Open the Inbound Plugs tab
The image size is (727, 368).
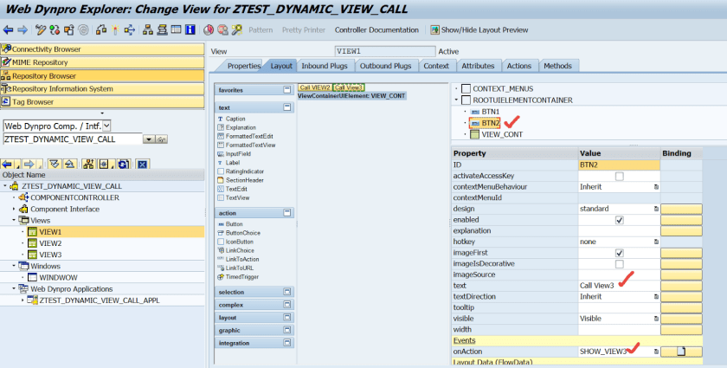324,66
